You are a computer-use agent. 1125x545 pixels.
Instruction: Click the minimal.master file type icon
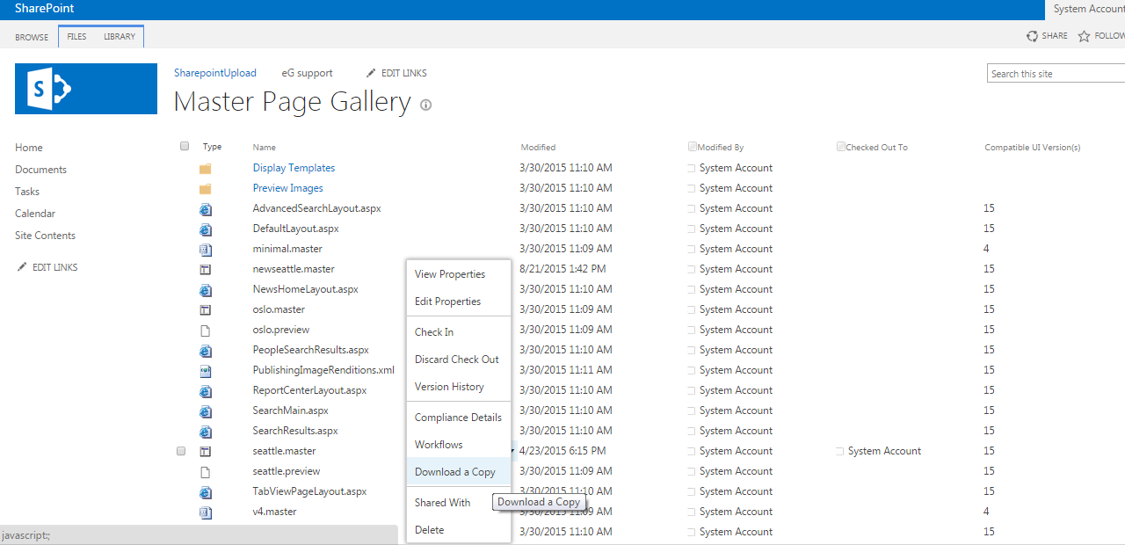[x=205, y=249]
